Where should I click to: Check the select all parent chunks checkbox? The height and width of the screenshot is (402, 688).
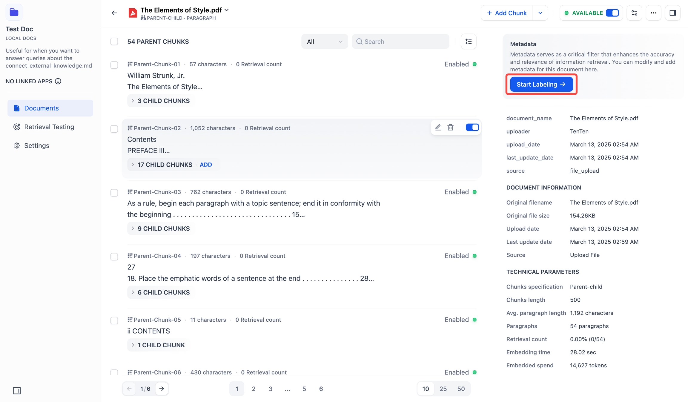114,42
